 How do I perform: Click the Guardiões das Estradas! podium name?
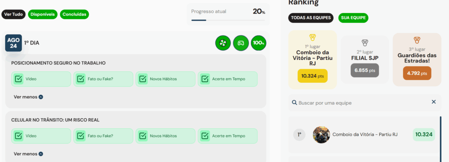pyautogui.click(x=417, y=58)
